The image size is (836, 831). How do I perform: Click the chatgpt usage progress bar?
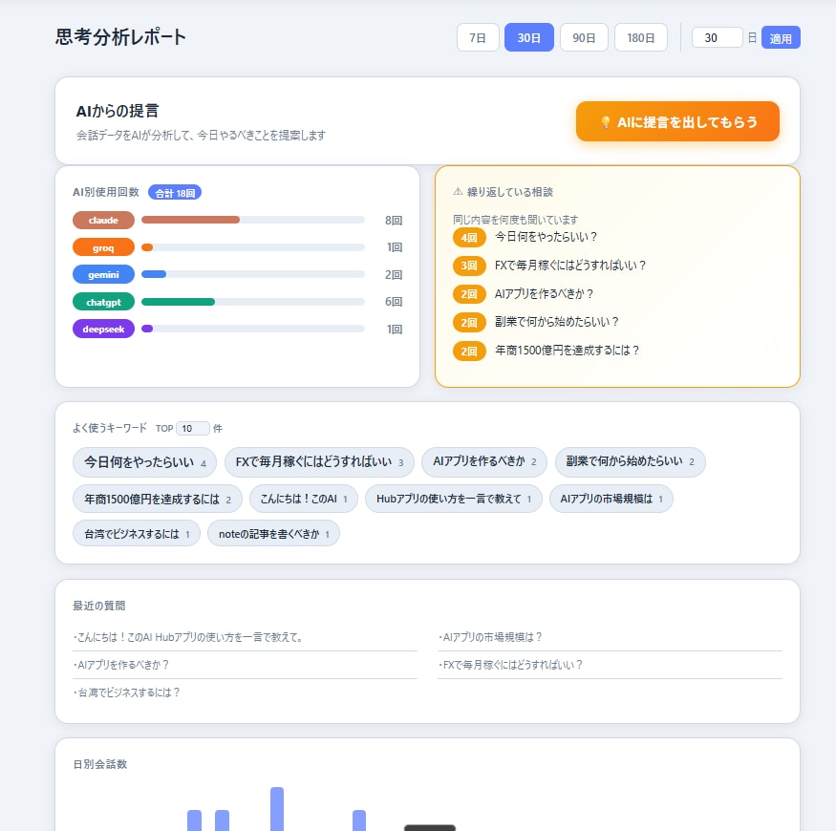(x=253, y=302)
